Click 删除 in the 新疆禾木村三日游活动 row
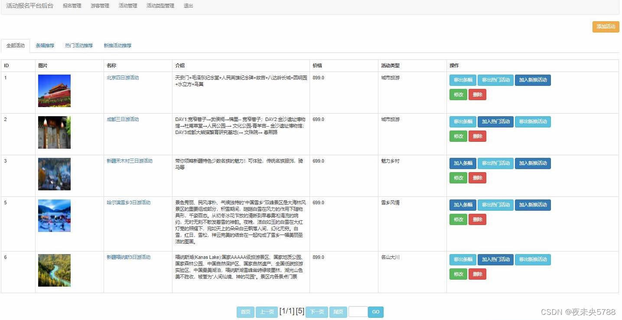This screenshot has height=320, width=622. (477, 178)
